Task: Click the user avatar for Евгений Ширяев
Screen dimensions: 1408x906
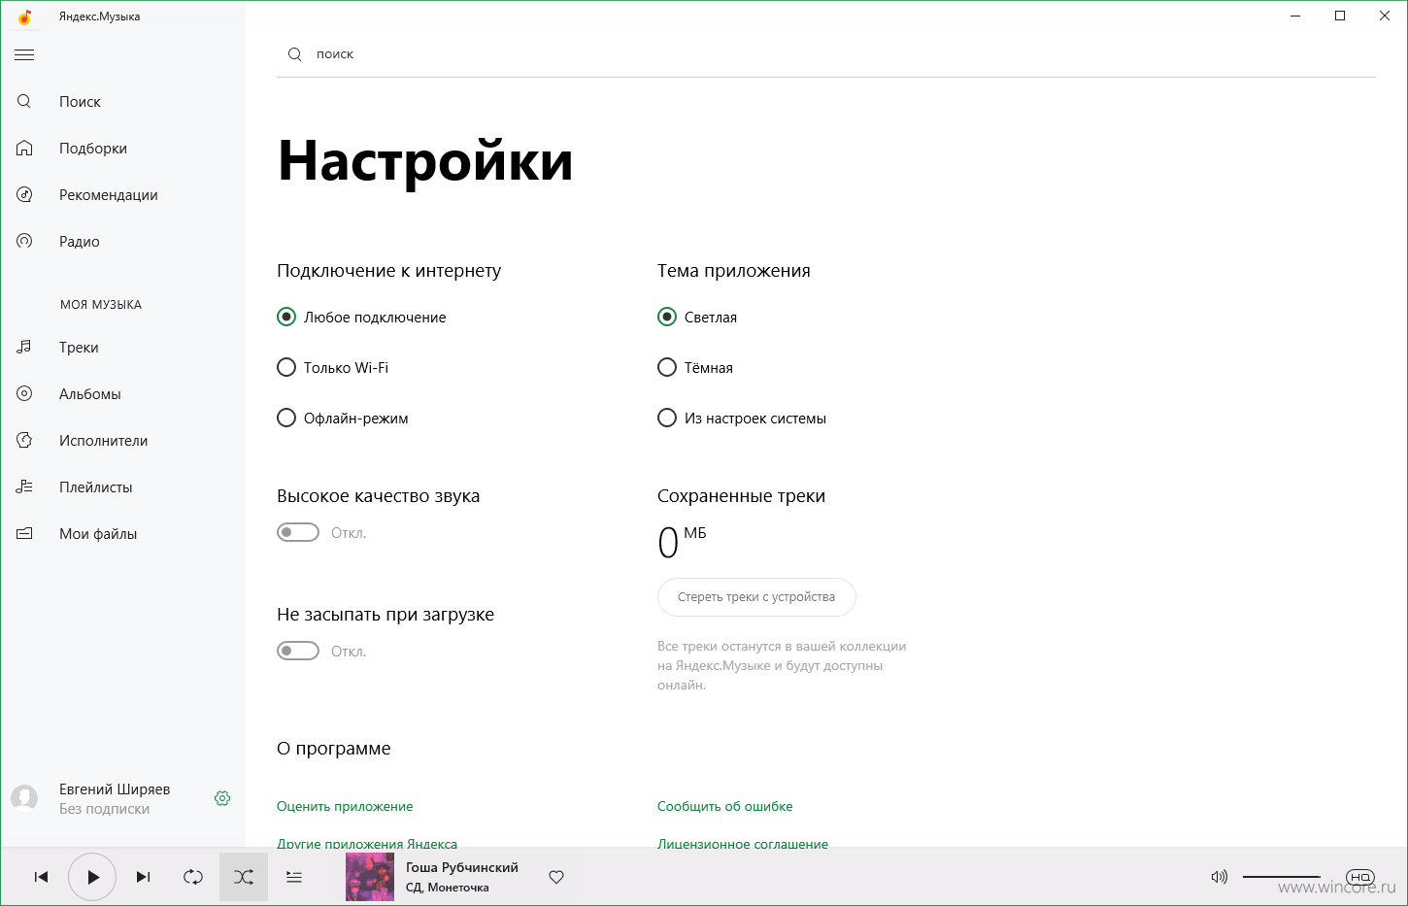Action: [x=24, y=798]
